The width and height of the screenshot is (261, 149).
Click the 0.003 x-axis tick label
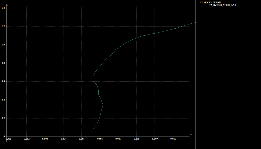click(45, 139)
